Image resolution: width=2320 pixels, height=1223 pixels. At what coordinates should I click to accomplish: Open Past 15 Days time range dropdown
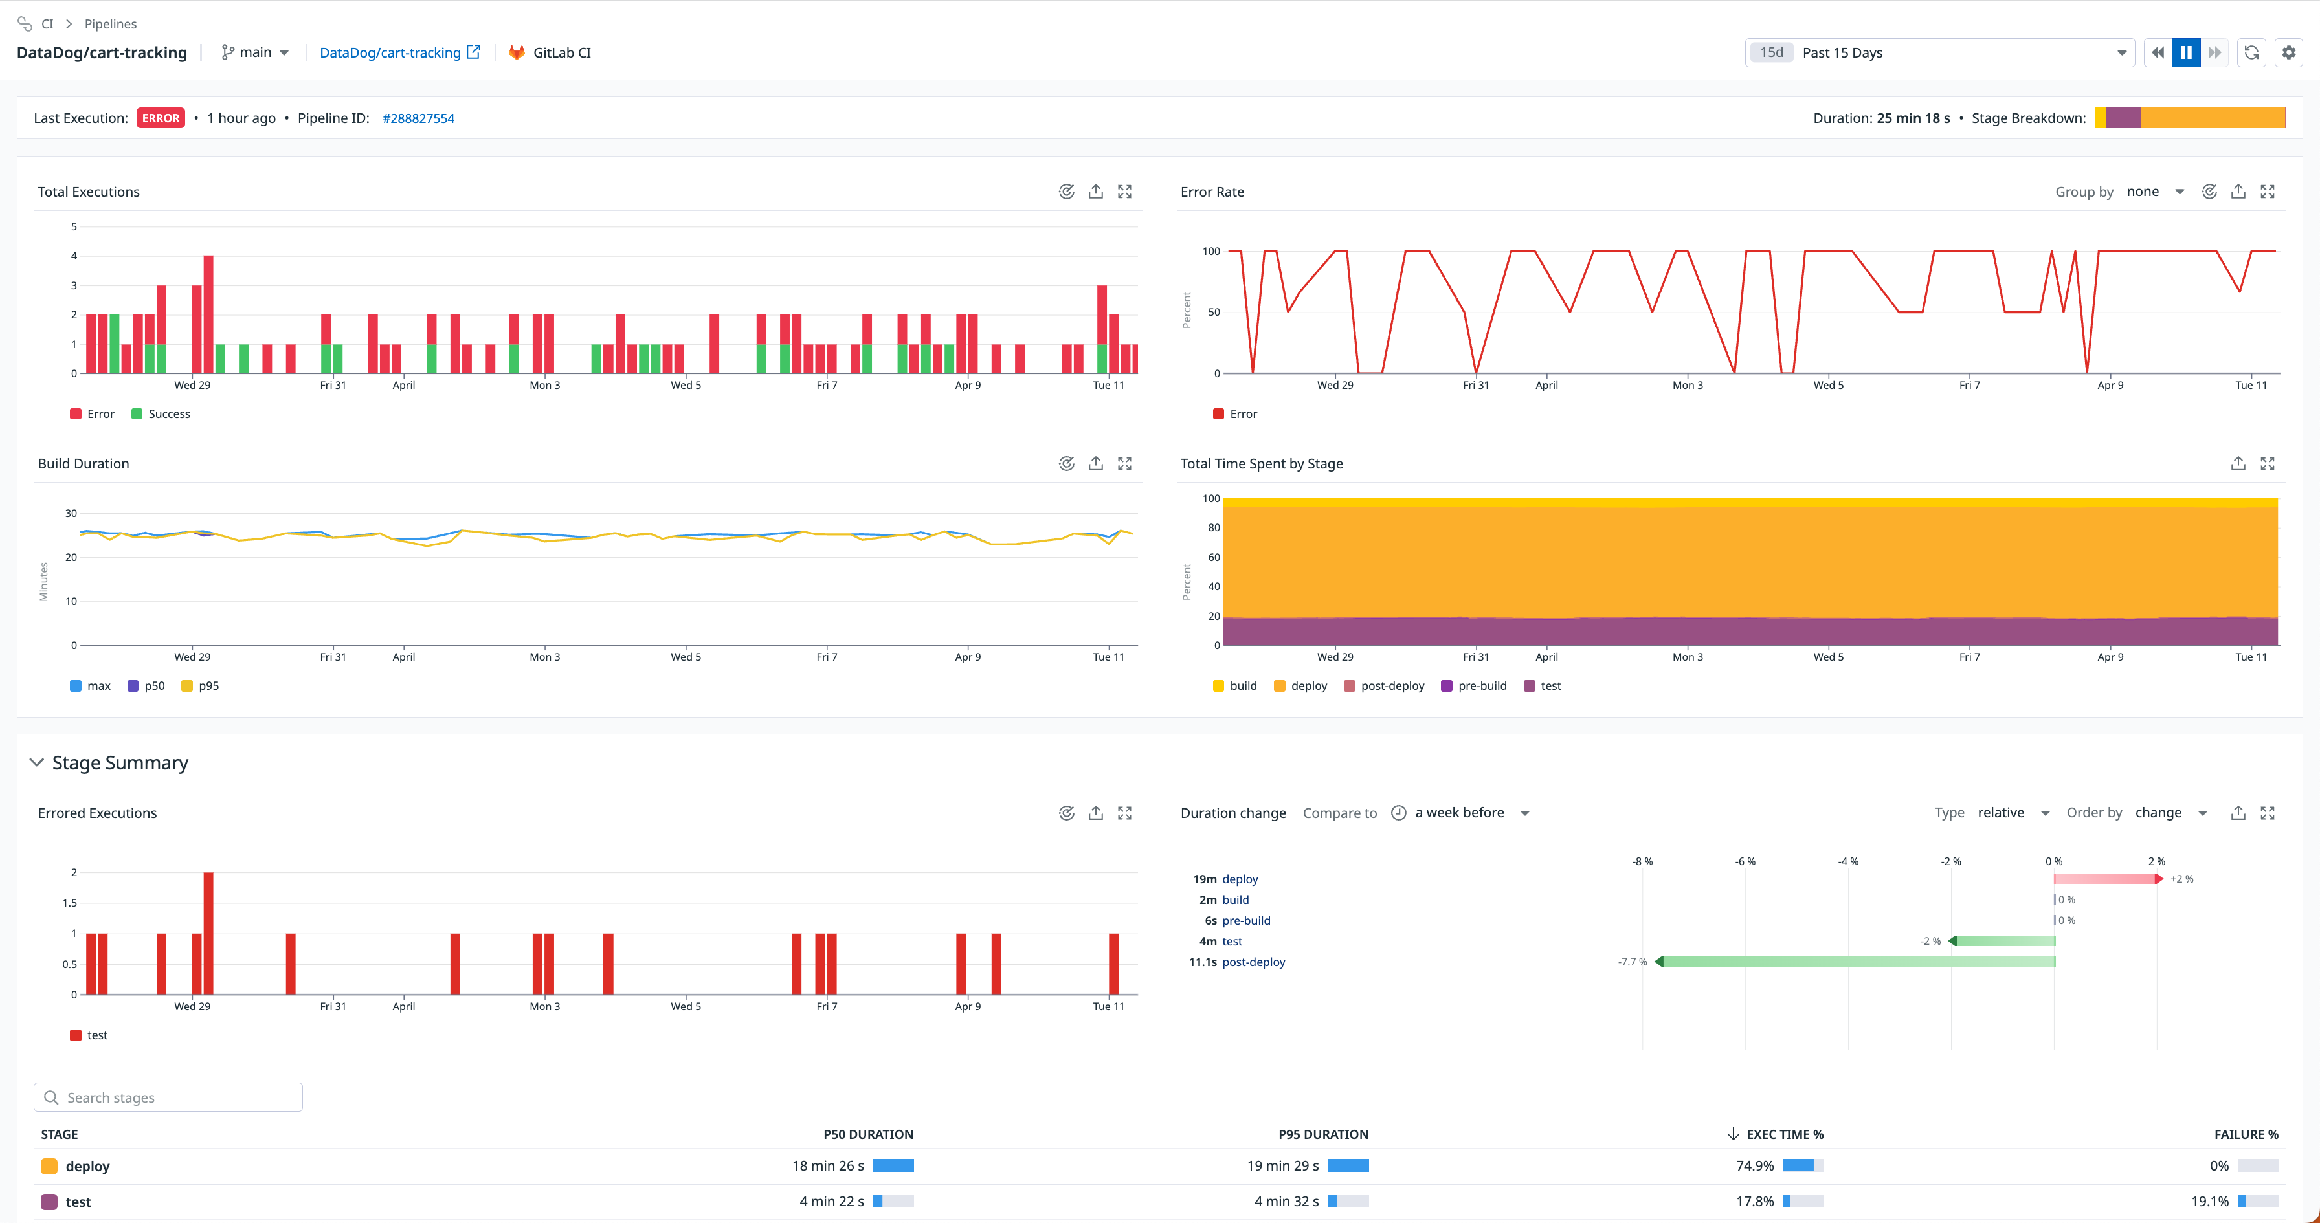(1940, 52)
